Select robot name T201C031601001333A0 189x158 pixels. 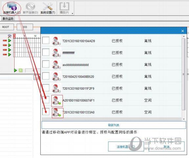78,112
